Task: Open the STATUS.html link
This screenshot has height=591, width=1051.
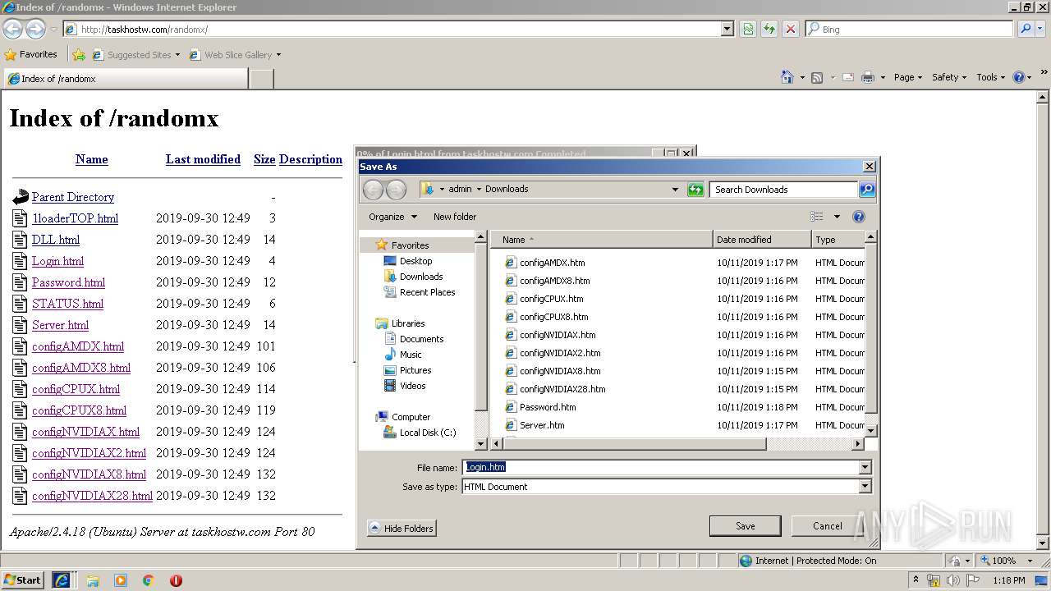Action: [x=67, y=304]
